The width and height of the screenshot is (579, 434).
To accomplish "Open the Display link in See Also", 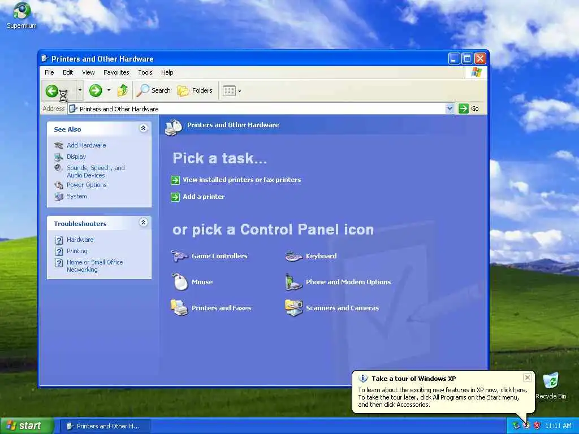I will (76, 157).
